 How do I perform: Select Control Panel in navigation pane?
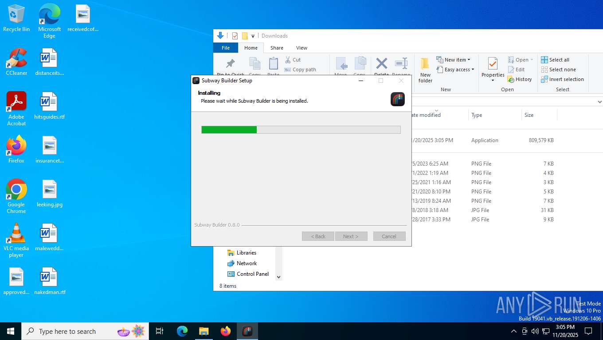tap(252, 274)
